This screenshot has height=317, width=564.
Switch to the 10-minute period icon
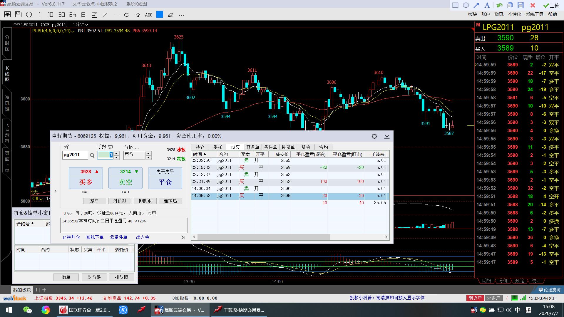51,14
